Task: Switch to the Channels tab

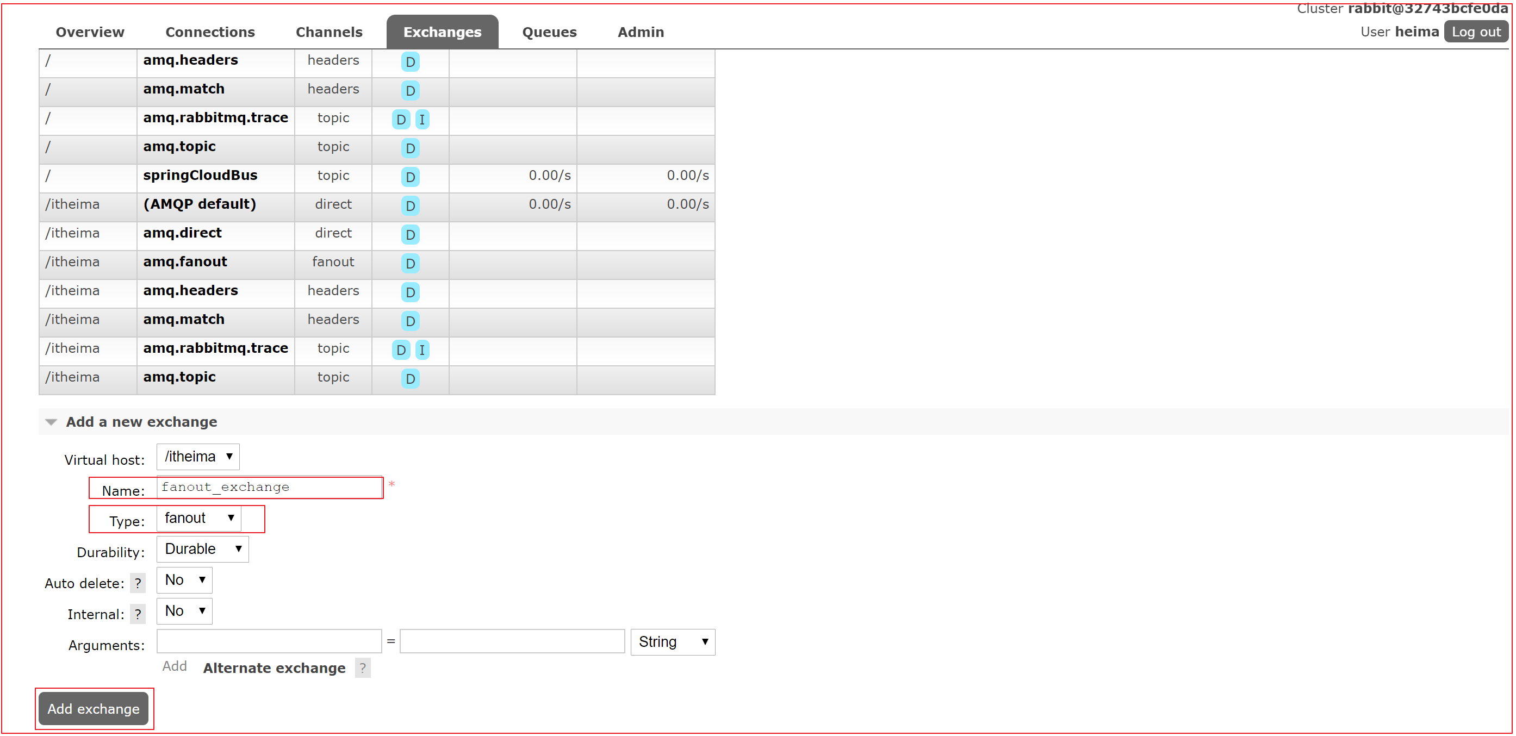Action: [329, 33]
